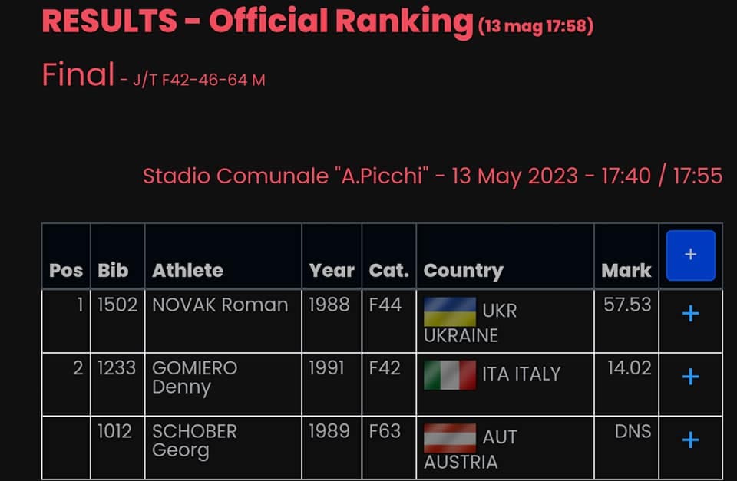This screenshot has height=481, width=737.
Task: Click the DNS mark for Schober
Action: [633, 432]
